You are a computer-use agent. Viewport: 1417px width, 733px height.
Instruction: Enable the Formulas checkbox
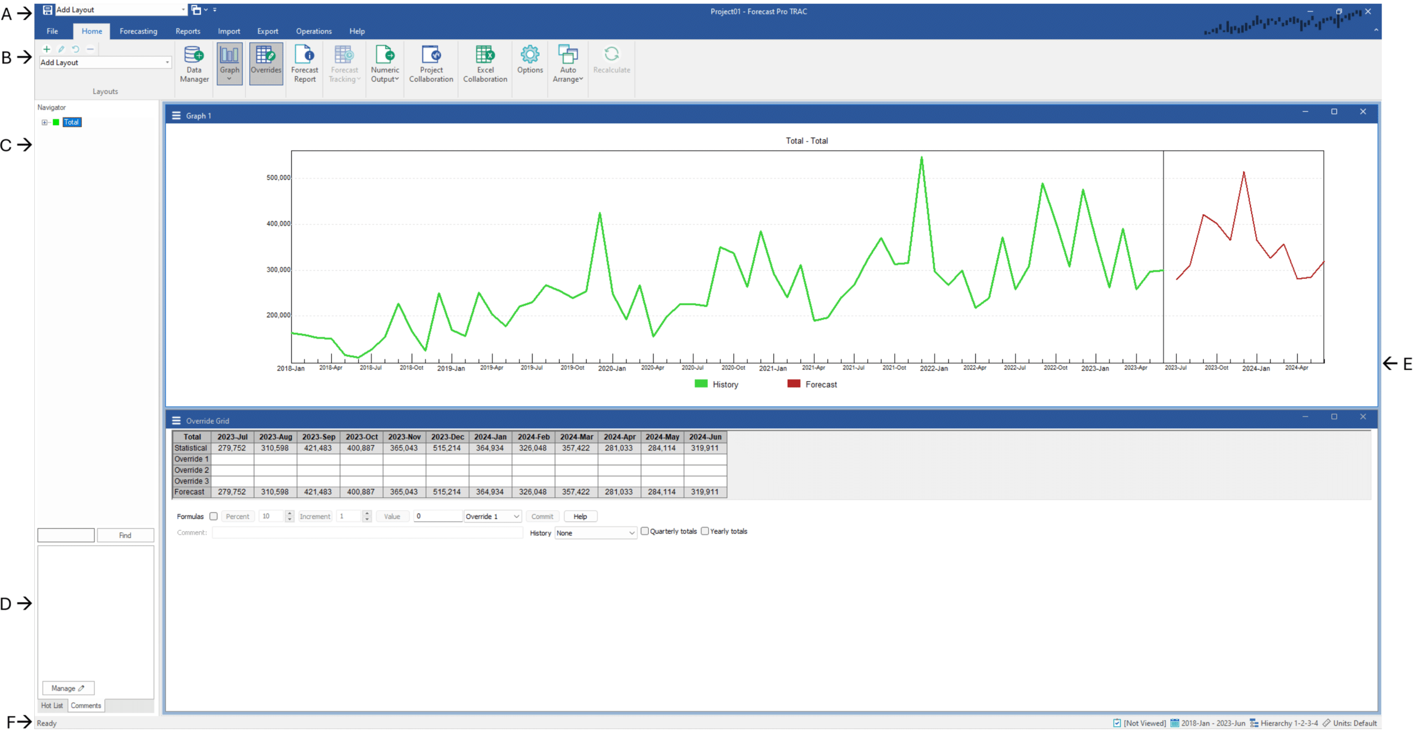tap(214, 516)
